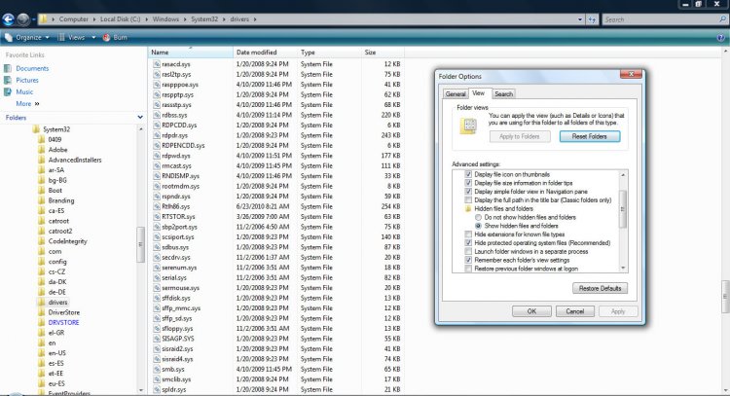Toggle Display simple folder view in Navigation pane
This screenshot has width=730, height=396.
(x=468, y=192)
